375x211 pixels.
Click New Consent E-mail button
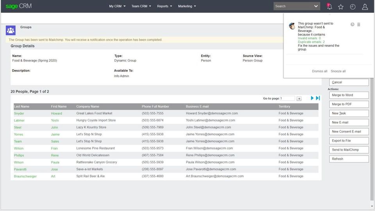[x=349, y=131]
